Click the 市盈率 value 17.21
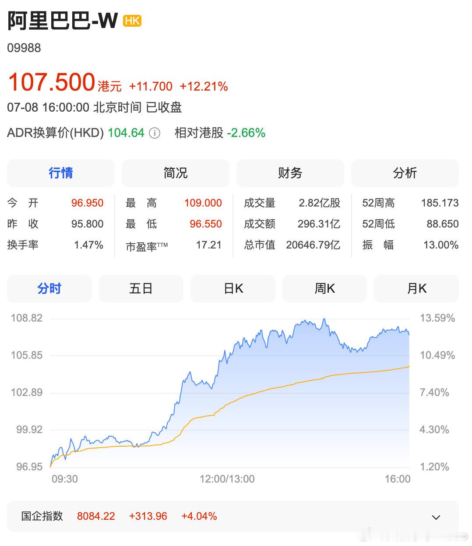The width and height of the screenshot is (472, 546). point(209,245)
